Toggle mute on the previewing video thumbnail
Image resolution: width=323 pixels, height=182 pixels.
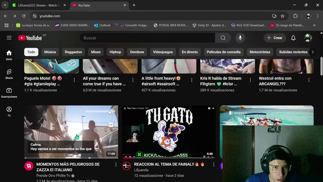click(x=111, y=113)
